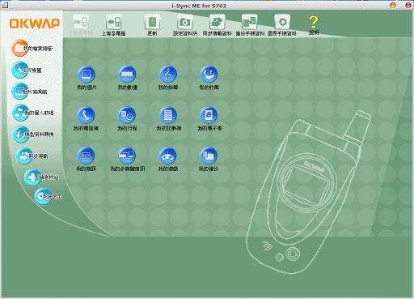Screen dimensions: 414x299
Task: Open My SMS messages icon
Action: pyautogui.click(x=86, y=156)
